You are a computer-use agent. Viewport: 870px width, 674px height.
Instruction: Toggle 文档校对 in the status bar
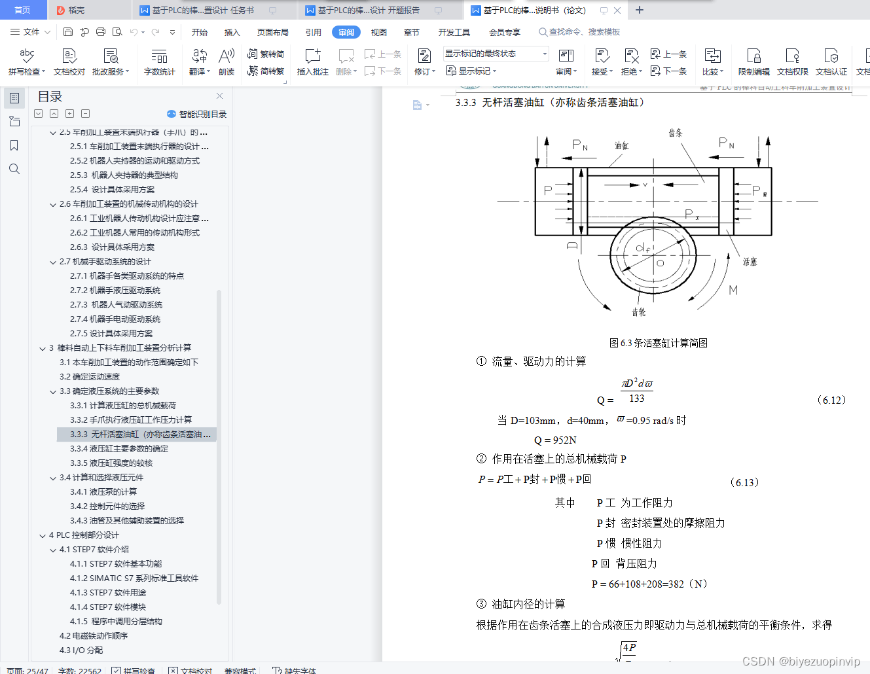pyautogui.click(x=190, y=669)
